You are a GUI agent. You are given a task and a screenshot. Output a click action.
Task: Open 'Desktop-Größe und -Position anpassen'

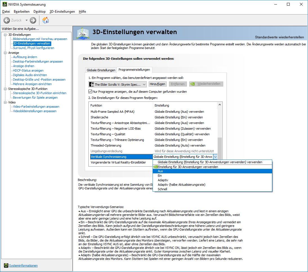pyautogui.click(x=39, y=79)
